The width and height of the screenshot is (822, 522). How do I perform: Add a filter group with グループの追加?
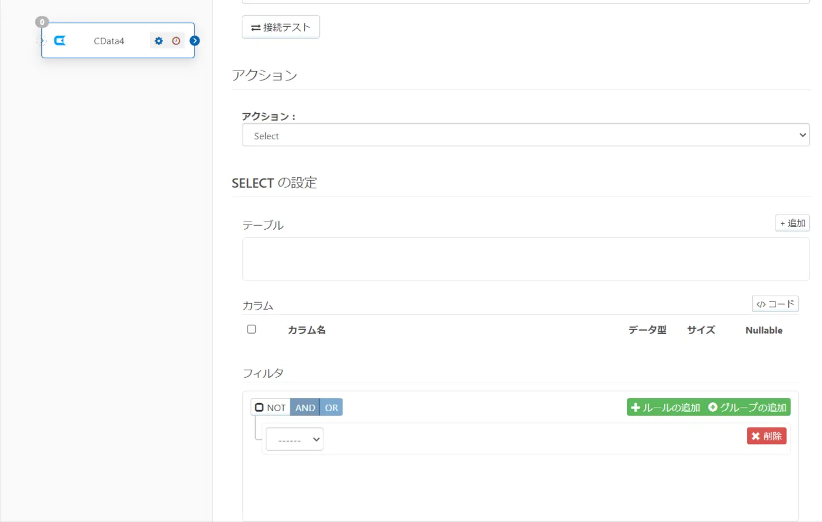tap(747, 407)
